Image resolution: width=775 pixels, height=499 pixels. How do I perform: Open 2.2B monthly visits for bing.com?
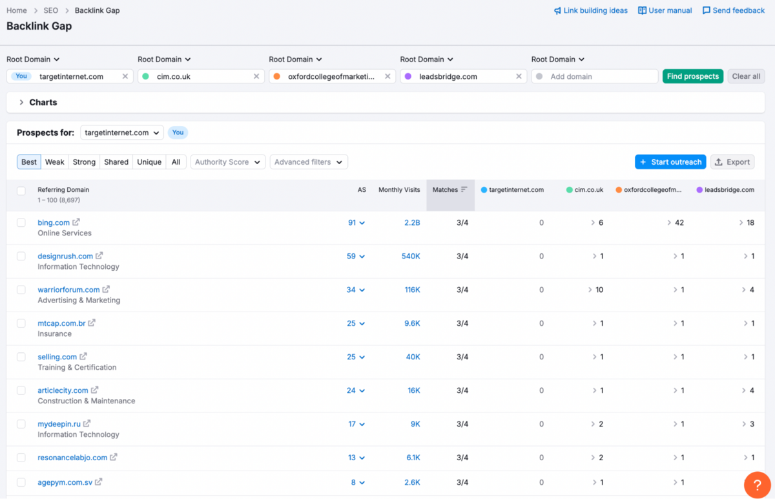pyautogui.click(x=412, y=222)
